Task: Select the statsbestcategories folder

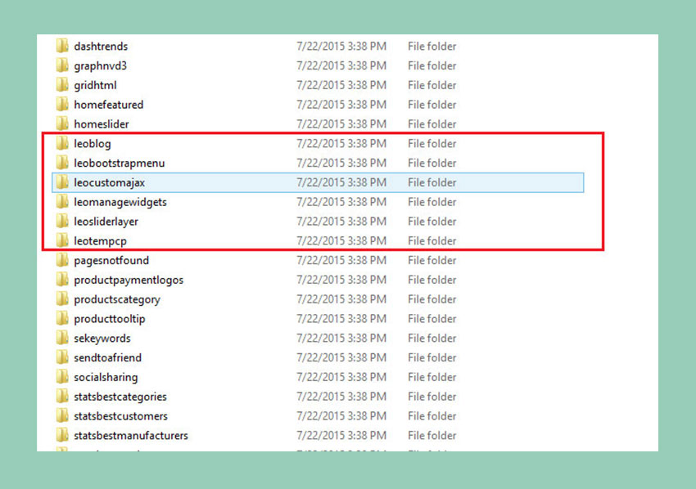Action: tap(120, 397)
